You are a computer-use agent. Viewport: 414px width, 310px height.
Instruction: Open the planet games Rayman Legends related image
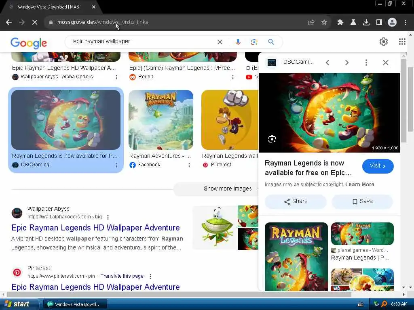362,234
